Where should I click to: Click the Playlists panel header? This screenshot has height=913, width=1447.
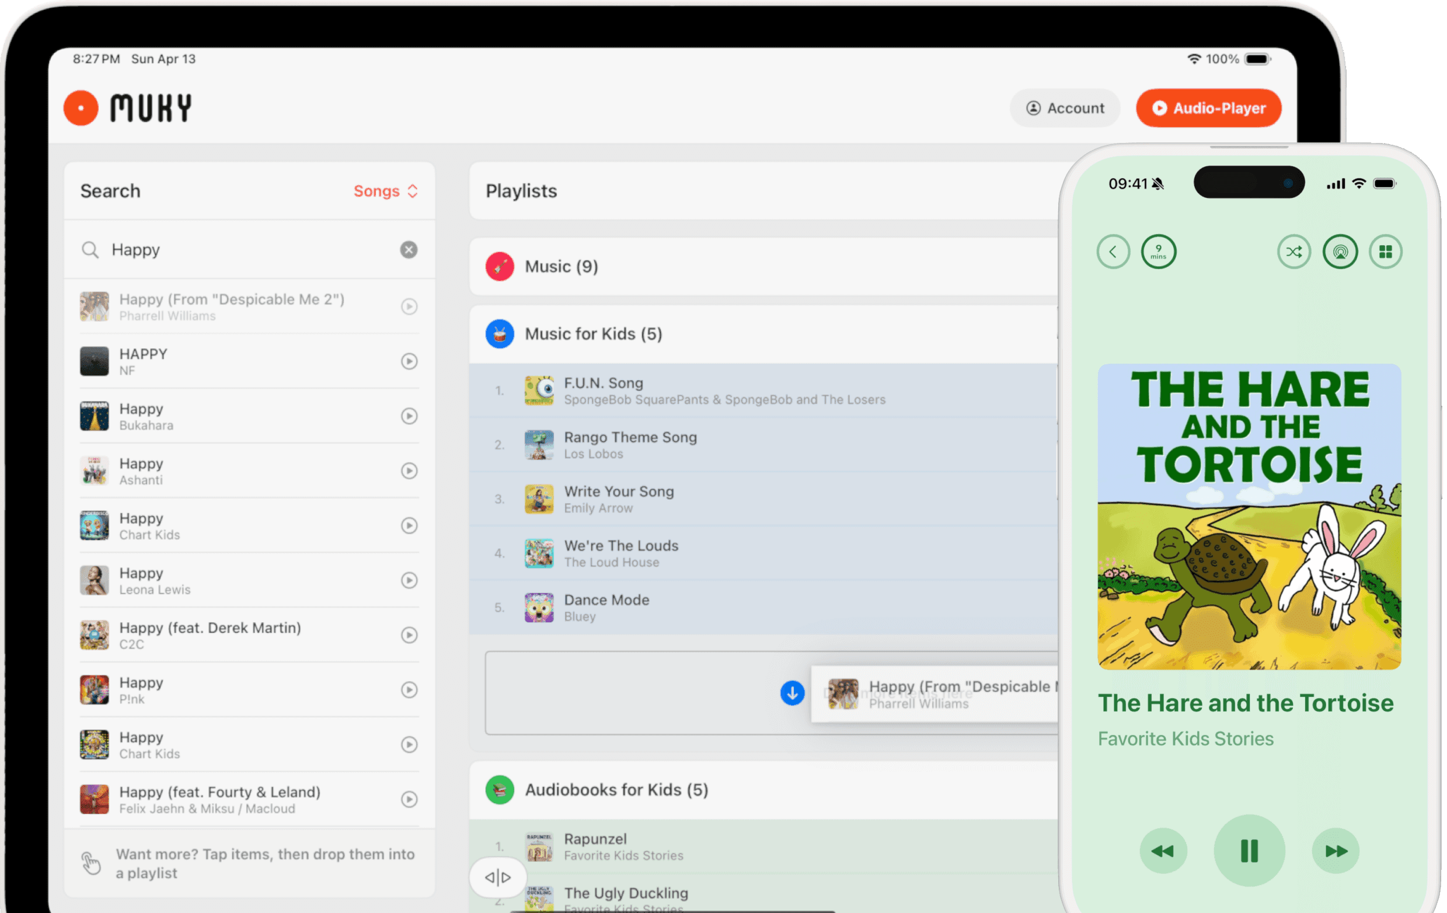[x=763, y=191]
